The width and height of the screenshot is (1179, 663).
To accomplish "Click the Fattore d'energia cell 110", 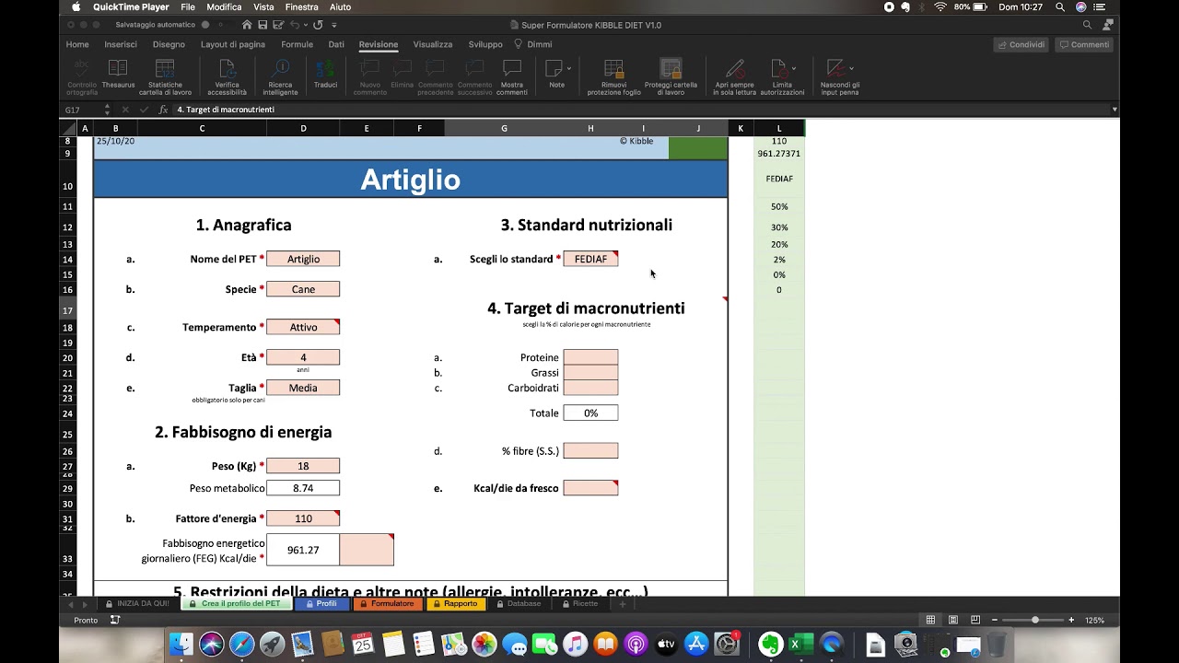I will pos(303,518).
